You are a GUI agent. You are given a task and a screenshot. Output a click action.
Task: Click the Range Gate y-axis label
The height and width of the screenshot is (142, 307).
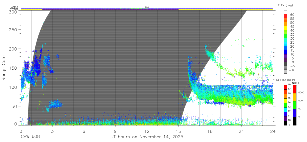pos(4,68)
